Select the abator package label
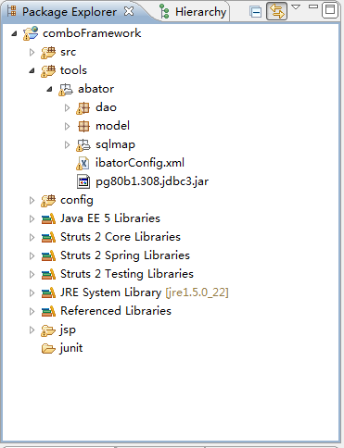Screen dimensions: 344x448 (96, 89)
